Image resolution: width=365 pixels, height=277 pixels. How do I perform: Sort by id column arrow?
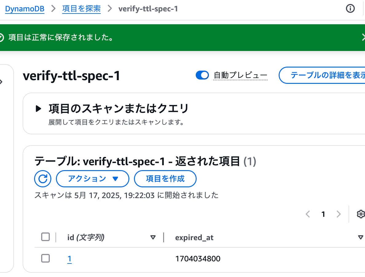click(x=153, y=237)
